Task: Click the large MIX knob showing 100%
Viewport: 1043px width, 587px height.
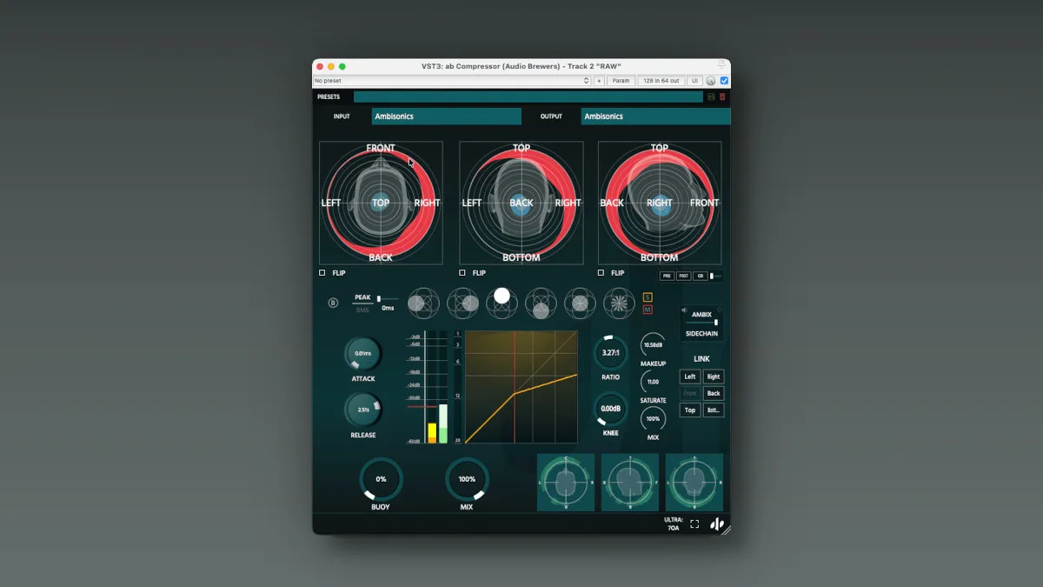Action: (467, 479)
